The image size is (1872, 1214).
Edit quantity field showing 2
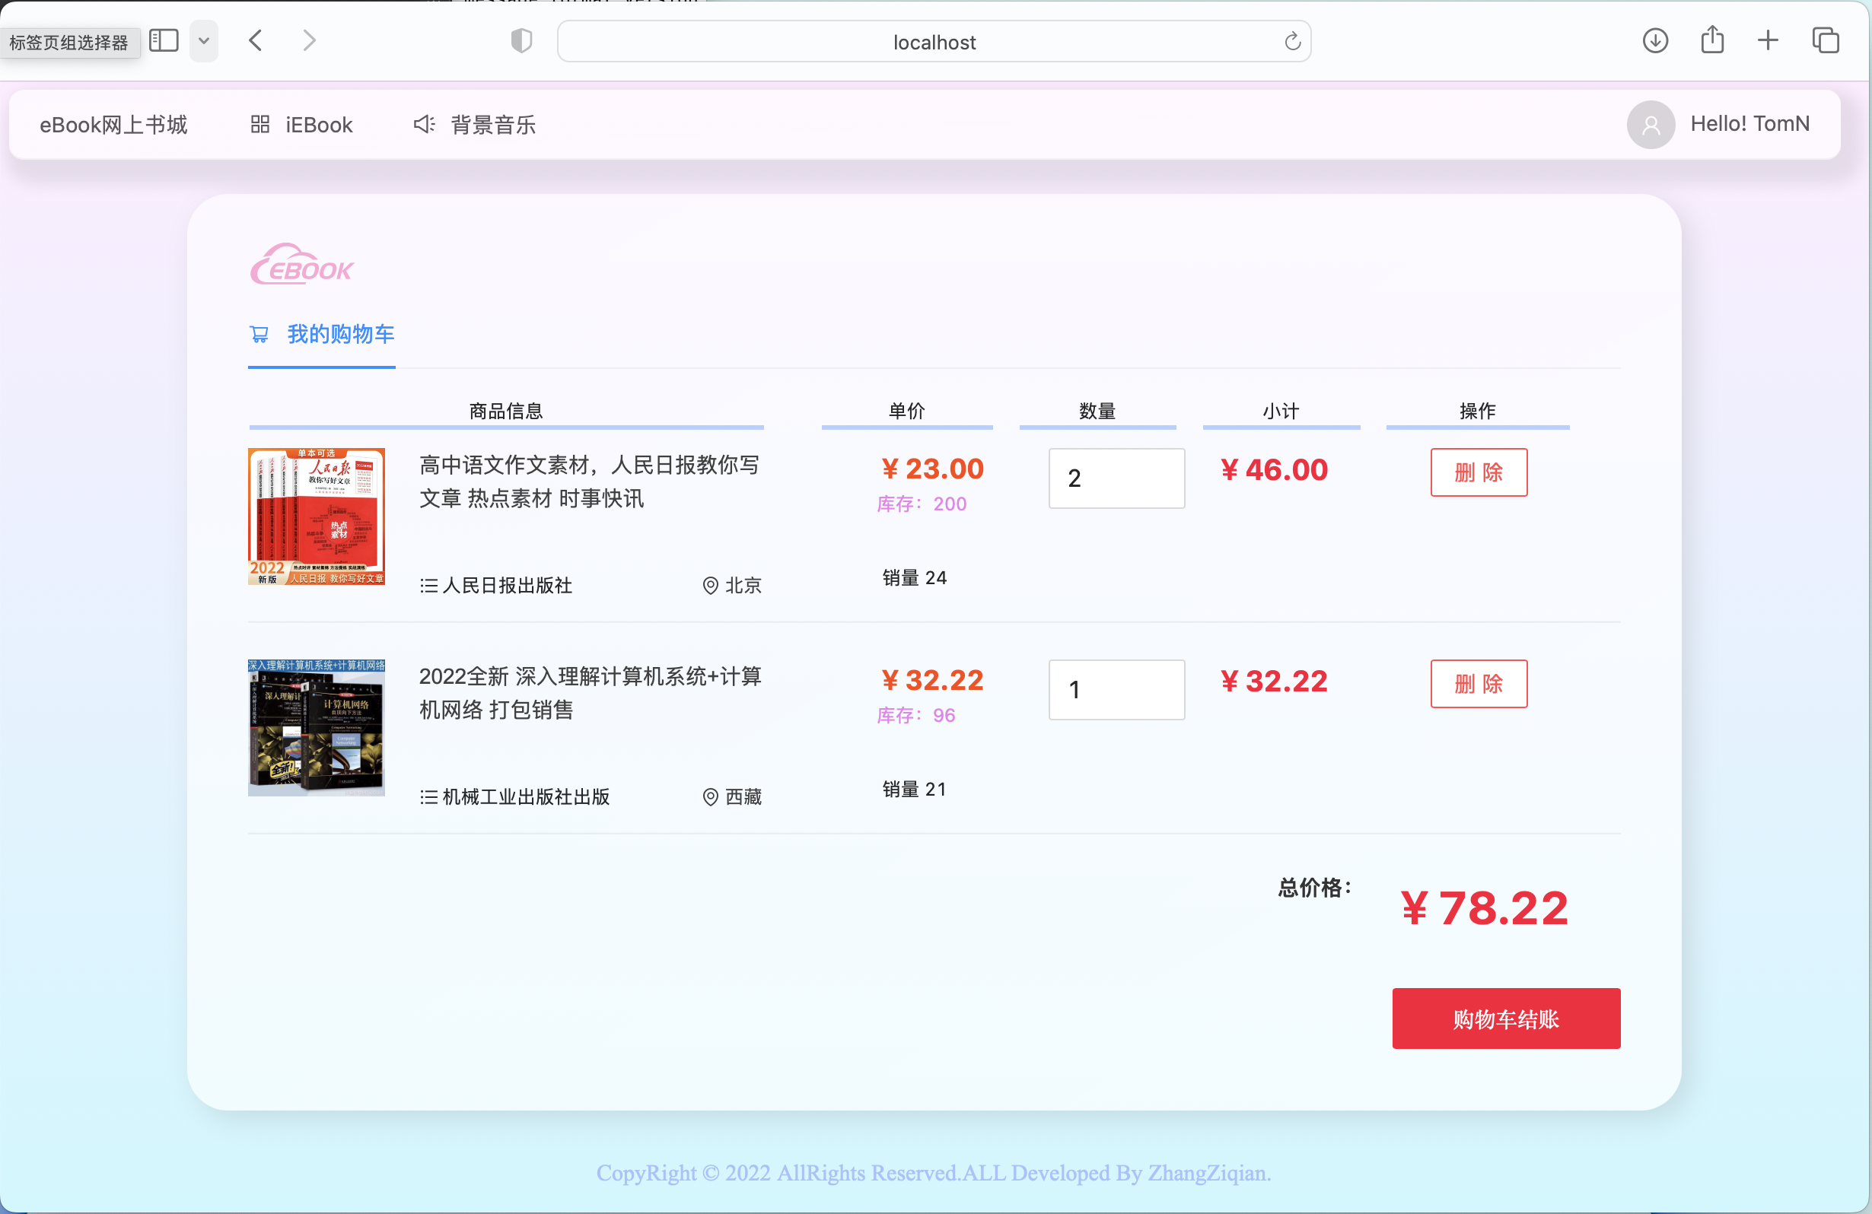click(x=1116, y=478)
